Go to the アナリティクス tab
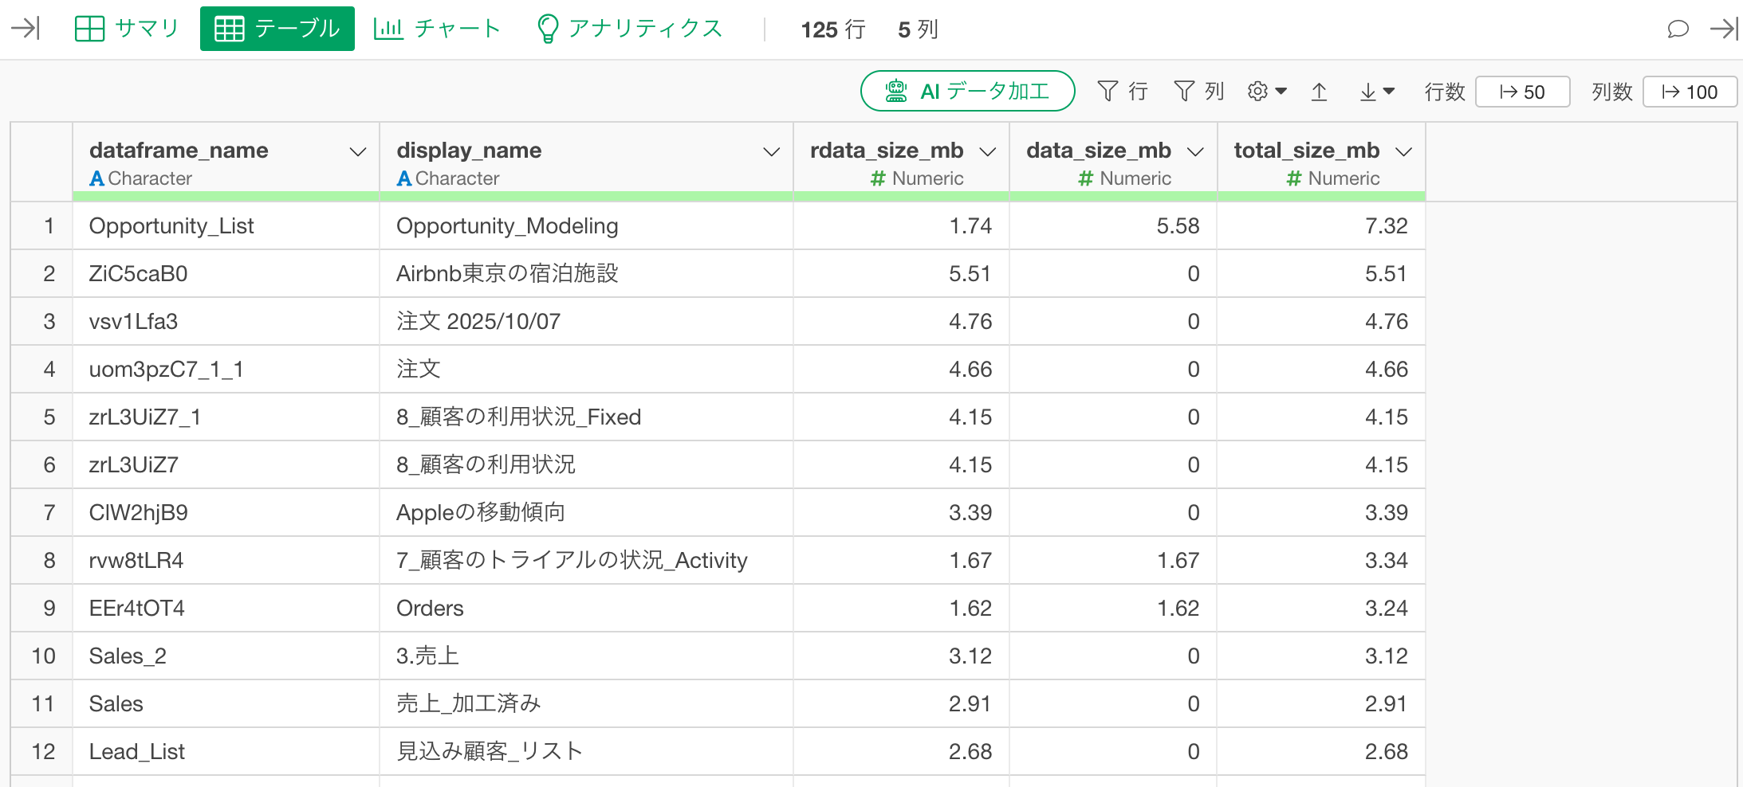The height and width of the screenshot is (787, 1743). (629, 29)
